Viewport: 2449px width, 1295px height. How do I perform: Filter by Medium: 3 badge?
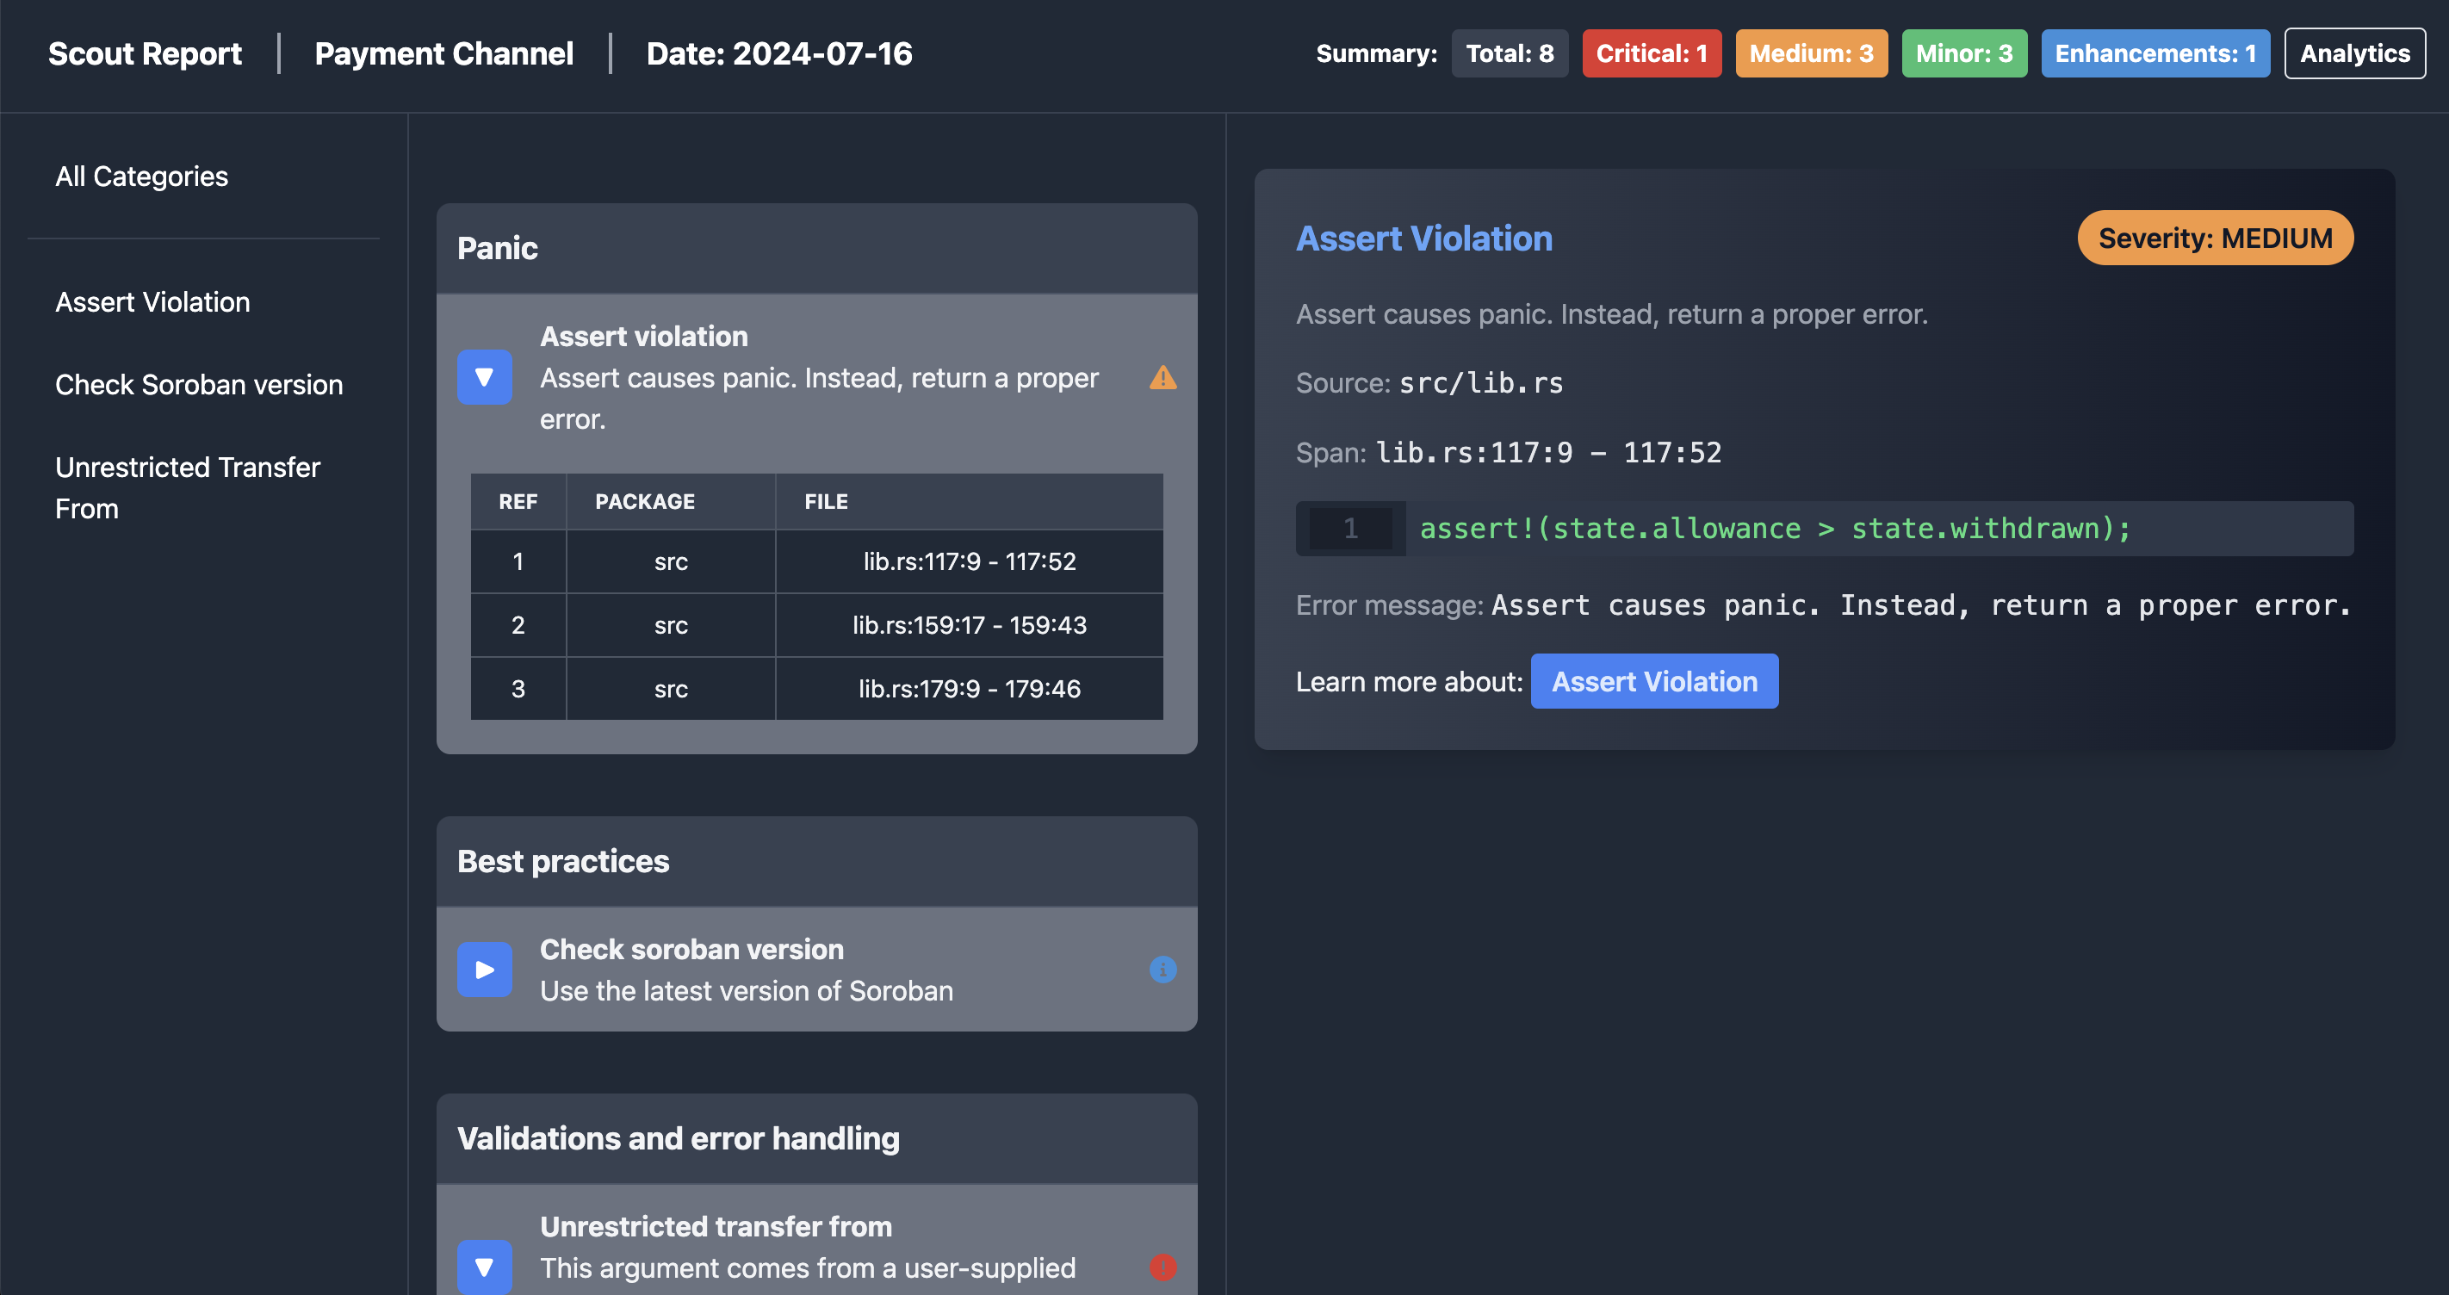pos(1810,53)
